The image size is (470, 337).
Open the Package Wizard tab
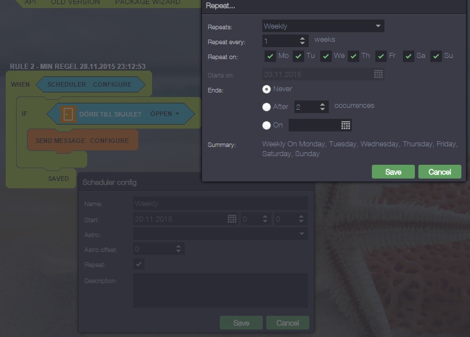coord(147,2)
